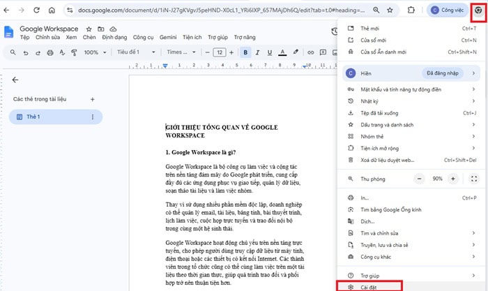Image resolution: width=488 pixels, height=291 pixels.
Task: Check the cloud save status icon
Action: click(113, 29)
